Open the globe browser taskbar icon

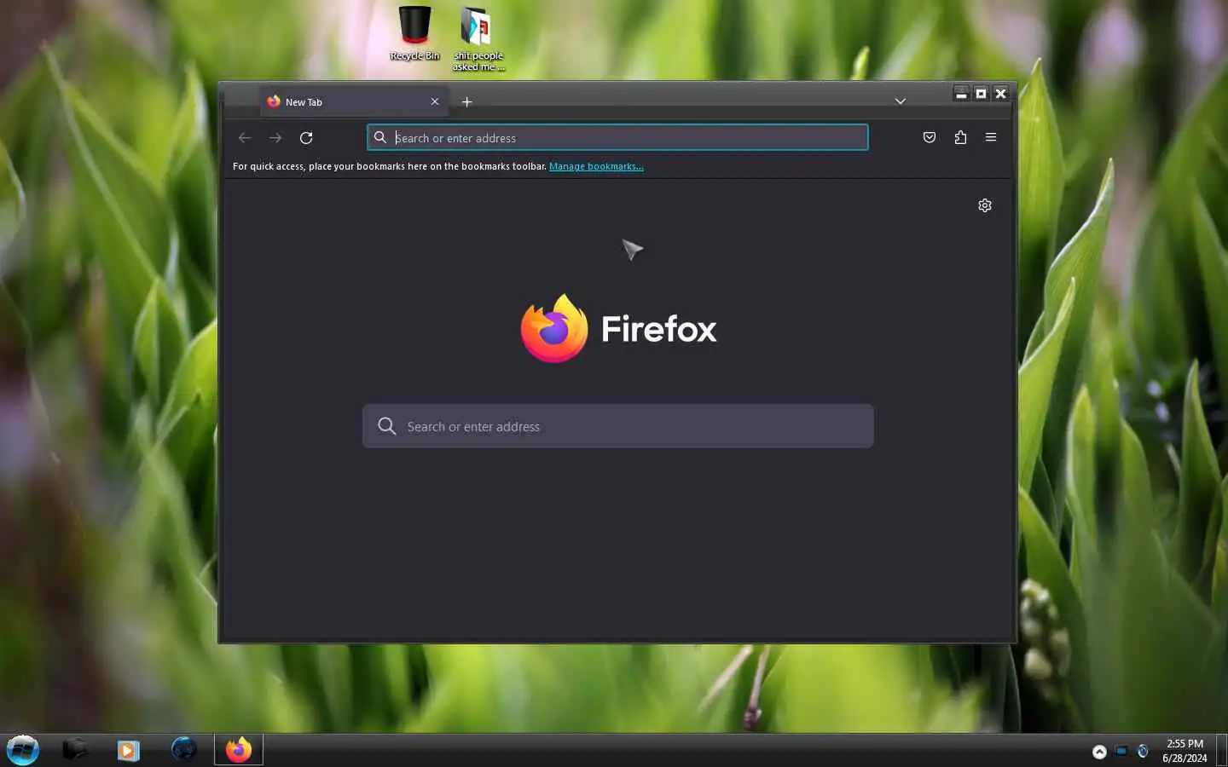coord(183,750)
